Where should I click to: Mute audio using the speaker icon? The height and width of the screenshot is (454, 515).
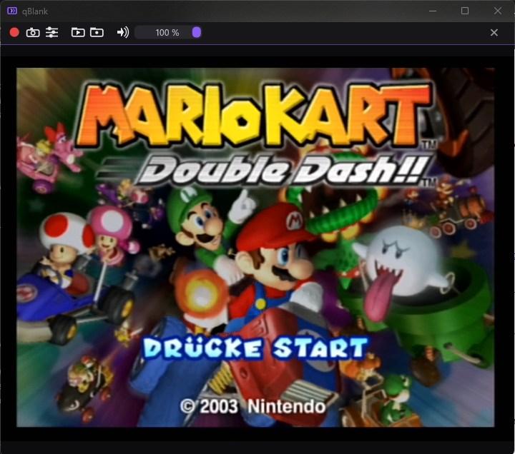pyautogui.click(x=123, y=32)
